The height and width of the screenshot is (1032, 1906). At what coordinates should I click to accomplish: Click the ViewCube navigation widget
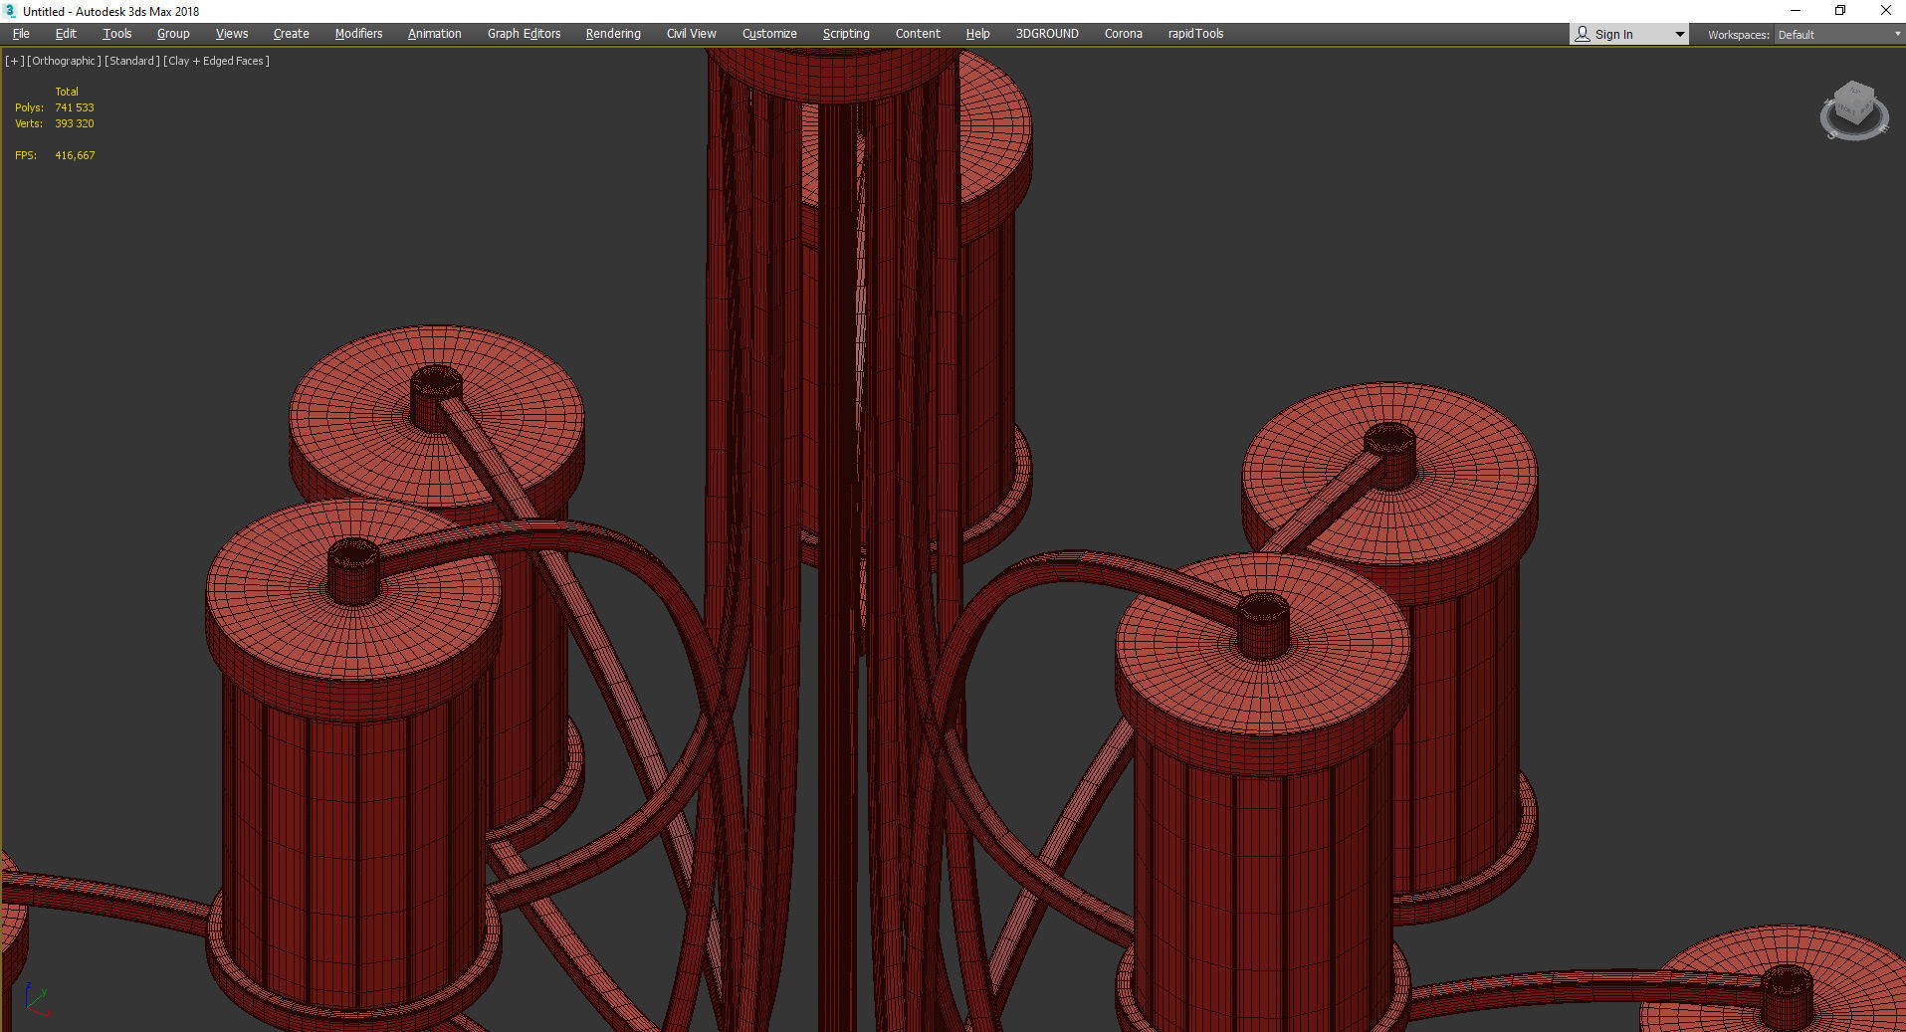pyautogui.click(x=1854, y=110)
